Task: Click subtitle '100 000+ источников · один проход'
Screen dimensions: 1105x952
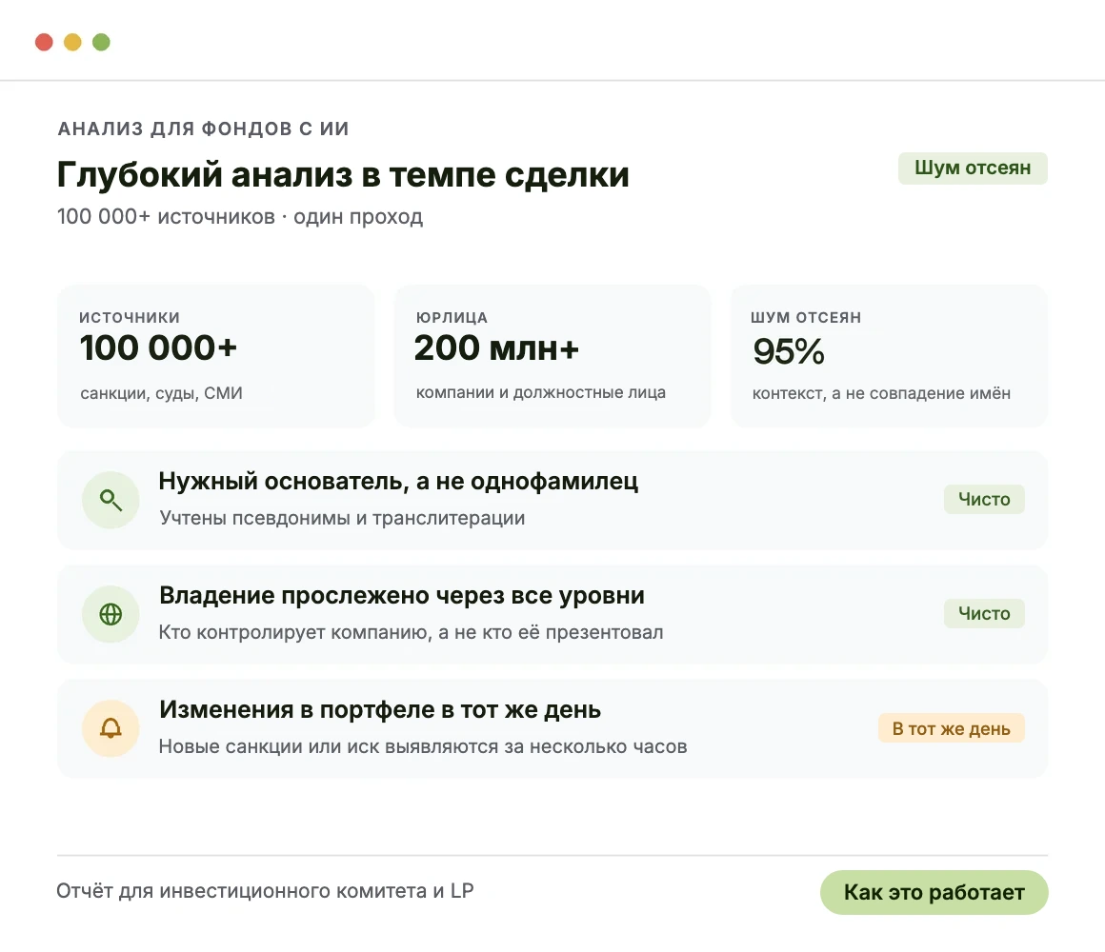Action: click(240, 217)
